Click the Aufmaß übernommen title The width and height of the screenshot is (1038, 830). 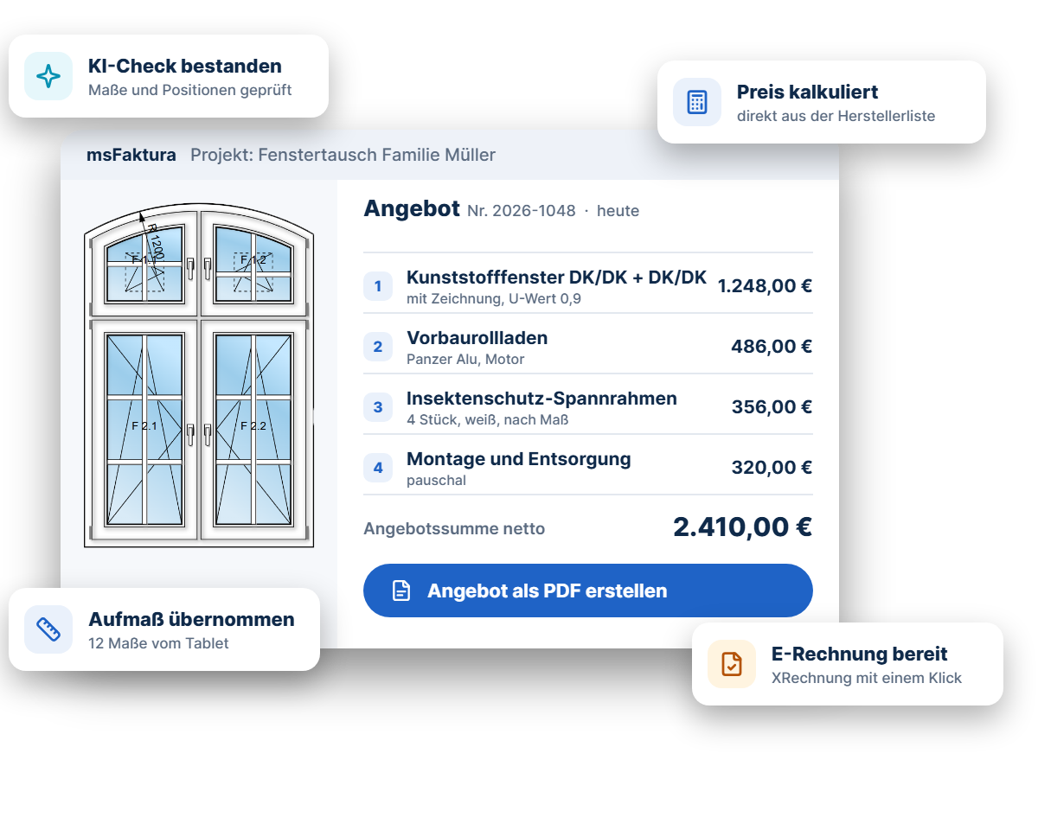point(191,620)
